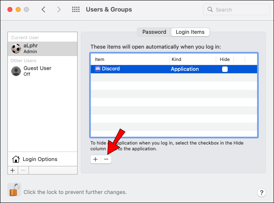Toggle the Hide checkbox for Discord
Image resolution: width=274 pixels, height=203 pixels.
point(224,69)
